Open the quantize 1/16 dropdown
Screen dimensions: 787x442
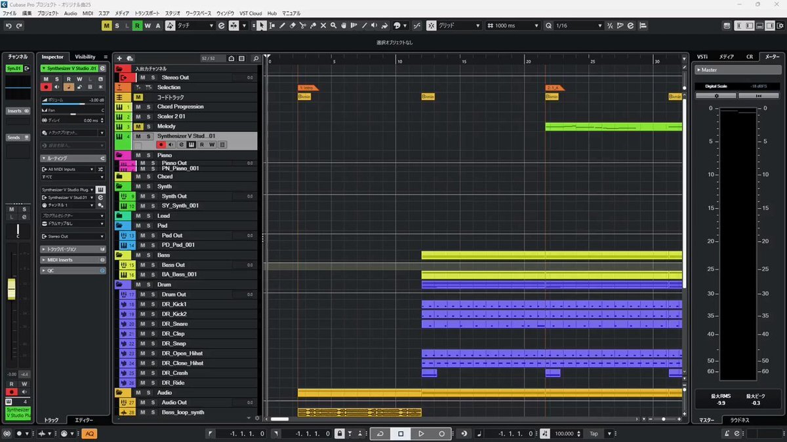pyautogui.click(x=578, y=26)
